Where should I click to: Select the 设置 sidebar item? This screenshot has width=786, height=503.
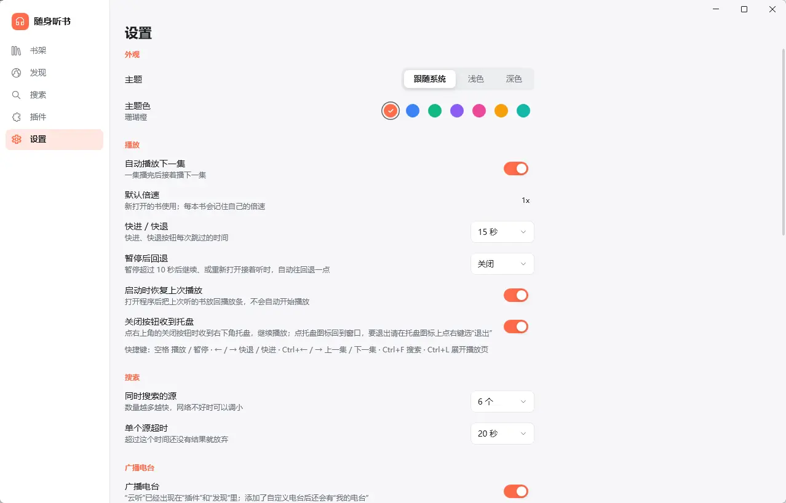pos(54,139)
